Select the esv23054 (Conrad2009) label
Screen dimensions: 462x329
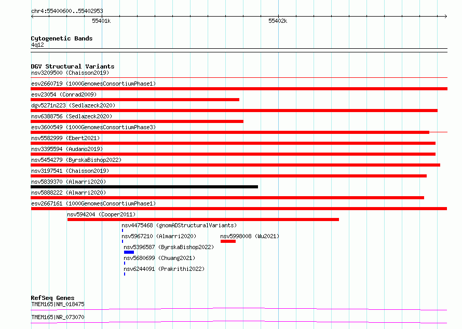tap(64, 94)
